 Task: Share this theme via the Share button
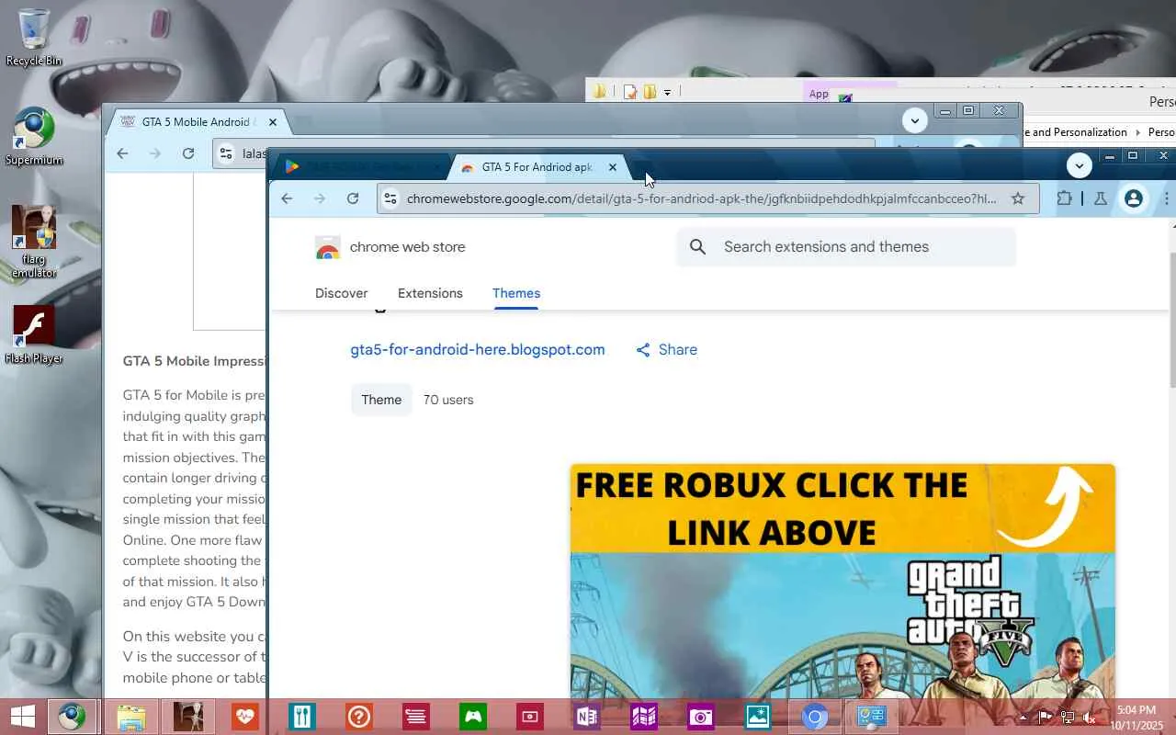click(667, 349)
